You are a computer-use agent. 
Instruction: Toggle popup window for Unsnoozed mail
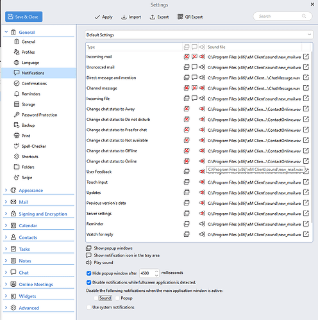[x=187, y=67]
